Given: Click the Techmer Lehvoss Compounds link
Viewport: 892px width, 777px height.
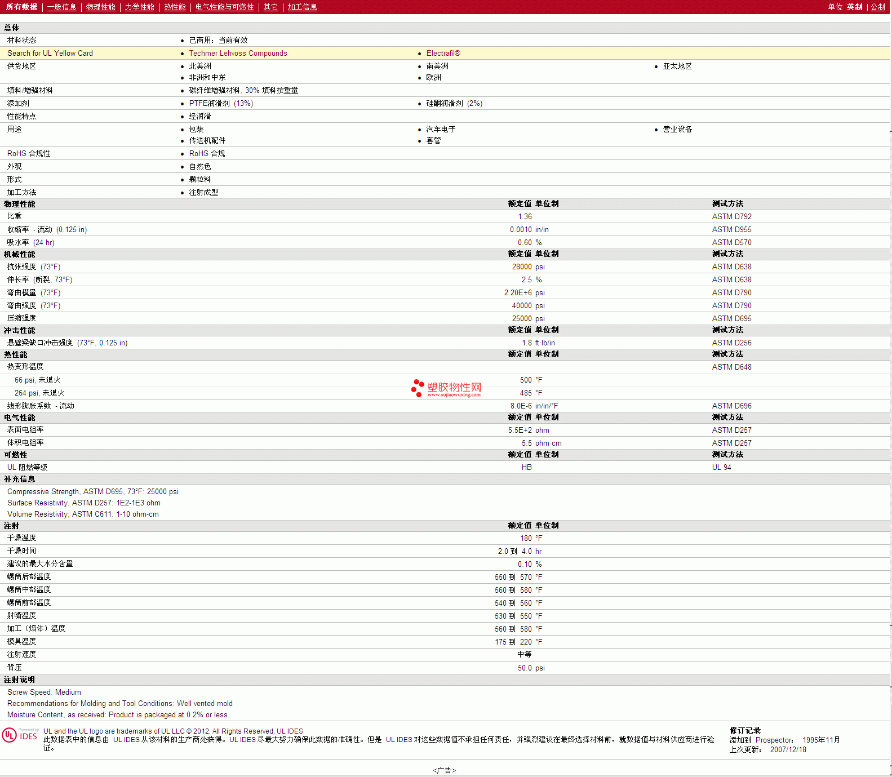Looking at the screenshot, I should [238, 53].
